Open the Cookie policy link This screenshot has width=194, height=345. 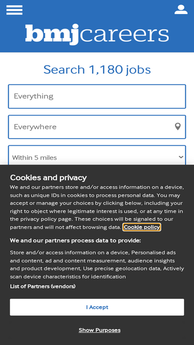click(142, 227)
